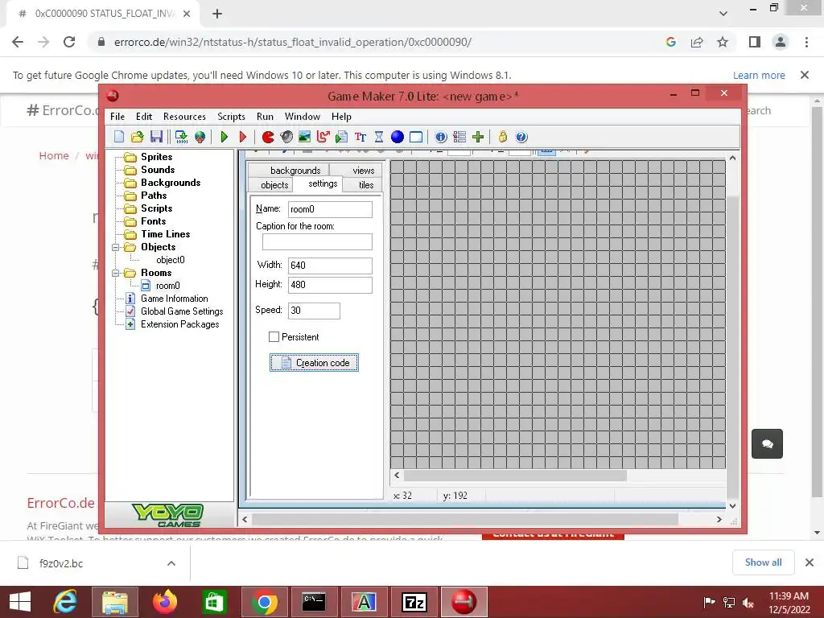The image size is (824, 618).
Task: Enable the Persistent checkbox
Action: [x=274, y=337]
